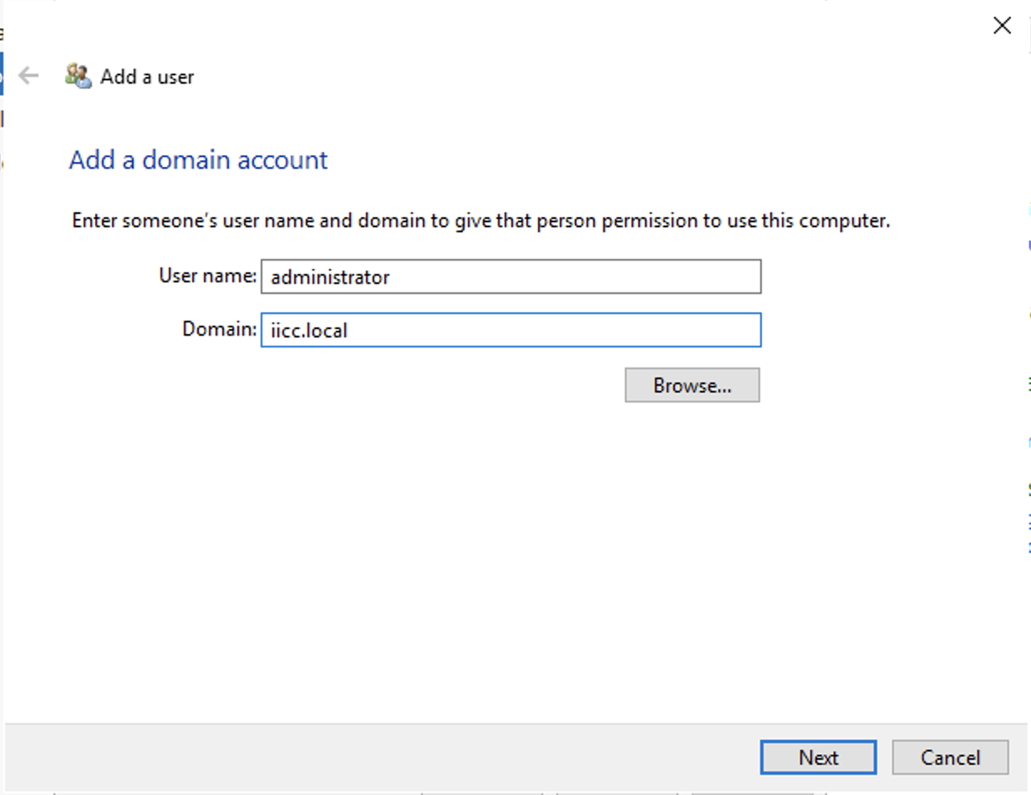The width and height of the screenshot is (1031, 795).
Task: Click the 'Add a user' title text
Action: click(x=147, y=77)
